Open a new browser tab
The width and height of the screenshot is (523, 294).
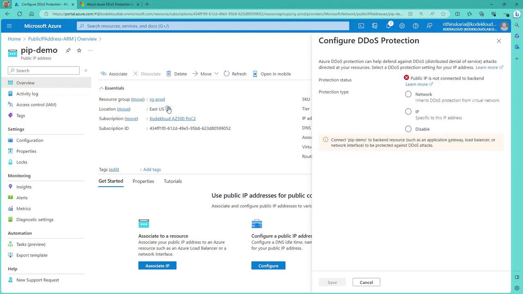click(x=147, y=4)
